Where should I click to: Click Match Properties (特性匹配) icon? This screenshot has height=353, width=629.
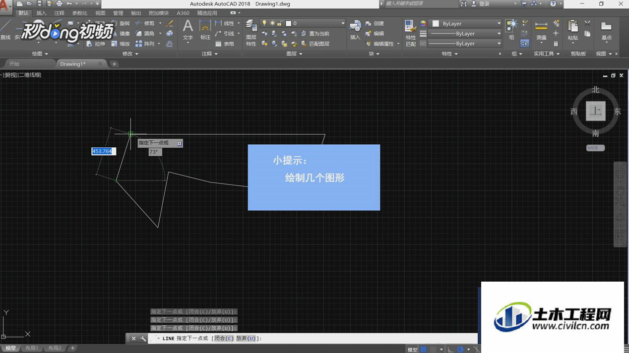(x=411, y=33)
